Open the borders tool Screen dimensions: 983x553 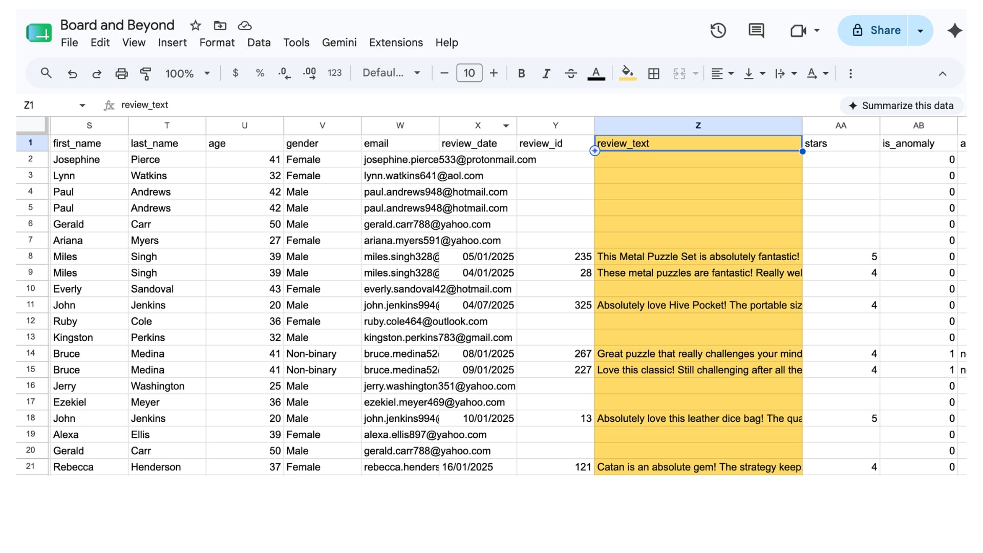pos(653,73)
